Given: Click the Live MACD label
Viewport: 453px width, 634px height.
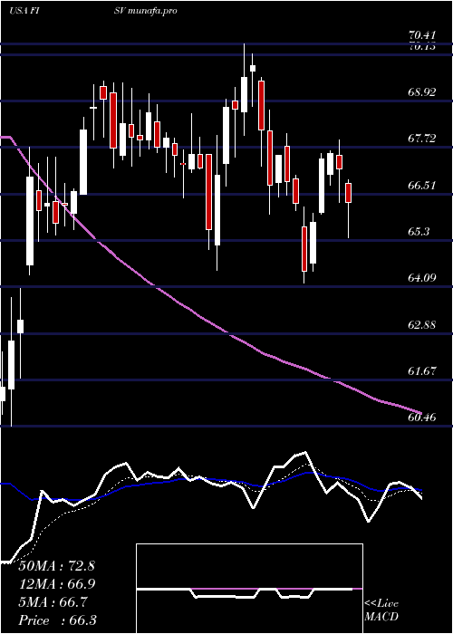Looking at the screenshot, I should (x=381, y=610).
